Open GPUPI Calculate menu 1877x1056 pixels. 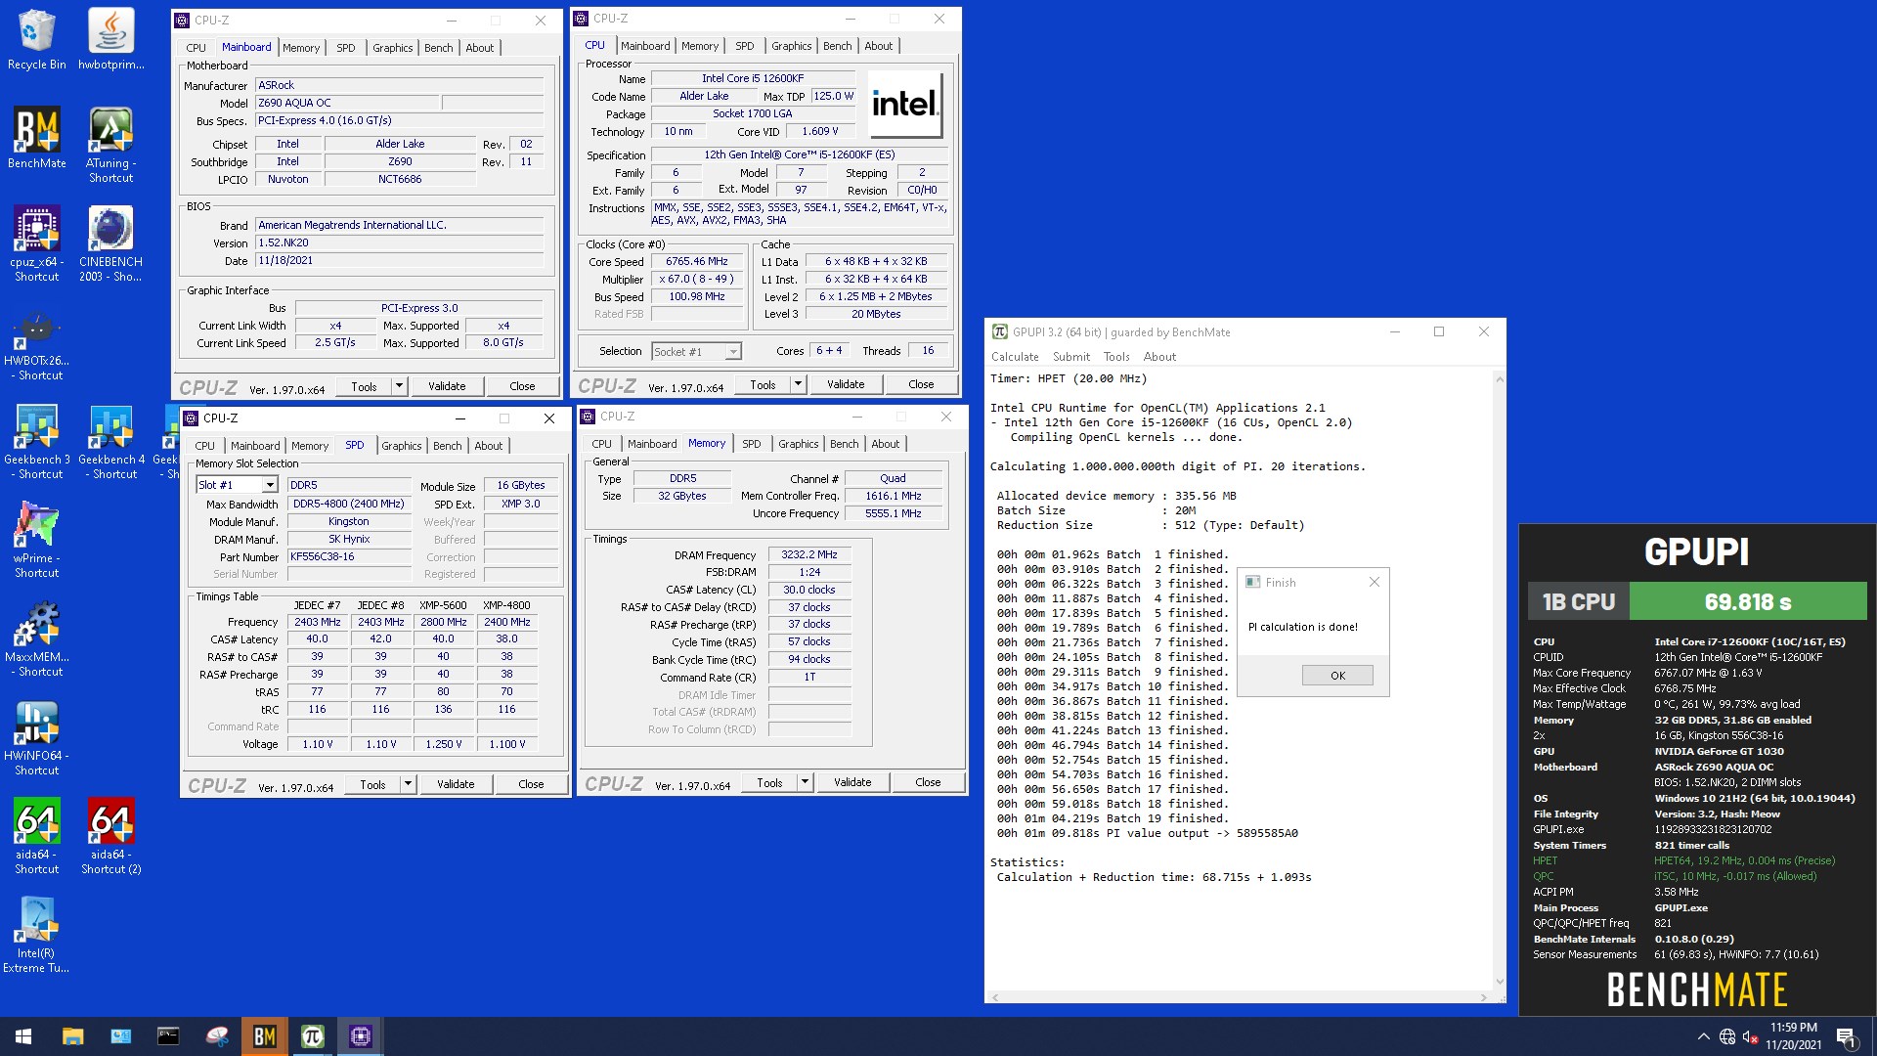pos(1015,357)
